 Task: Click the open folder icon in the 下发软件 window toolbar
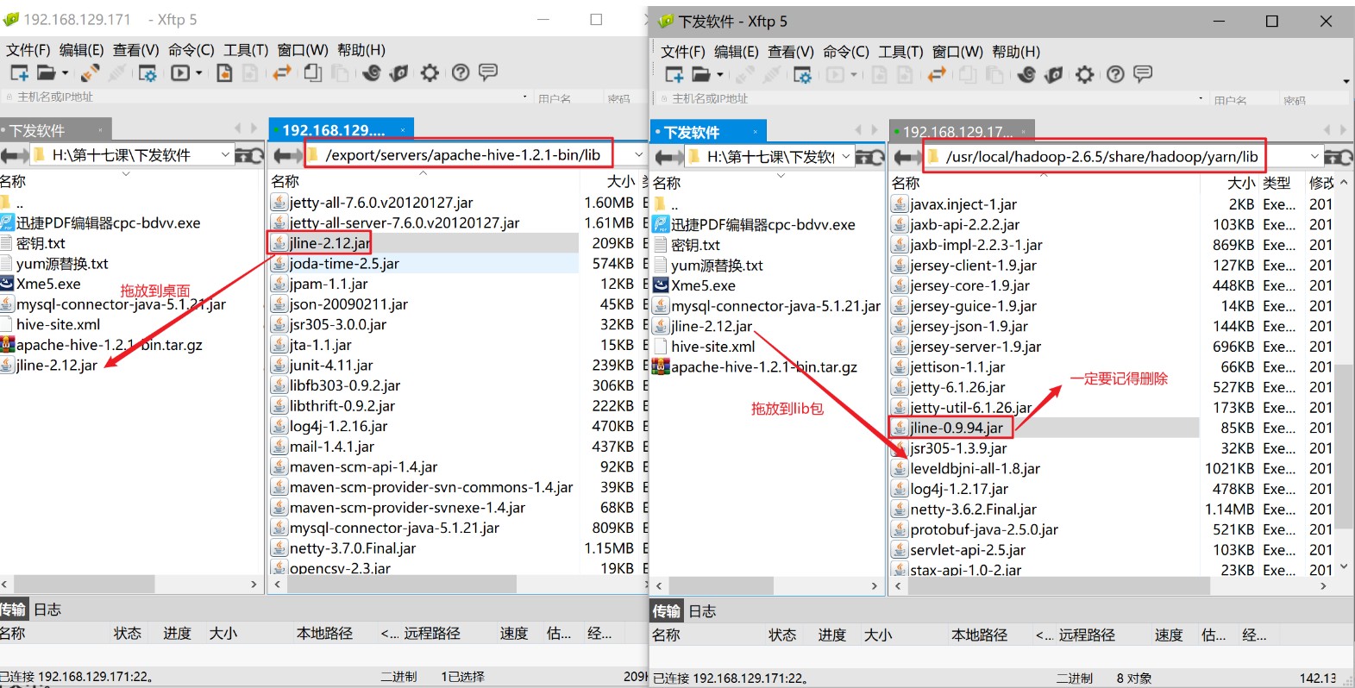(x=701, y=75)
